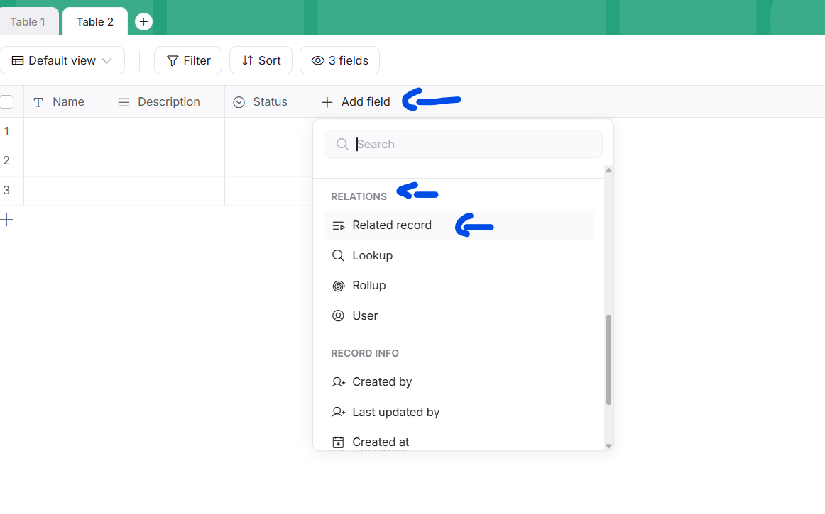Screen dimensions: 825x514
Task: Open the Status column header menu
Action: pos(268,102)
